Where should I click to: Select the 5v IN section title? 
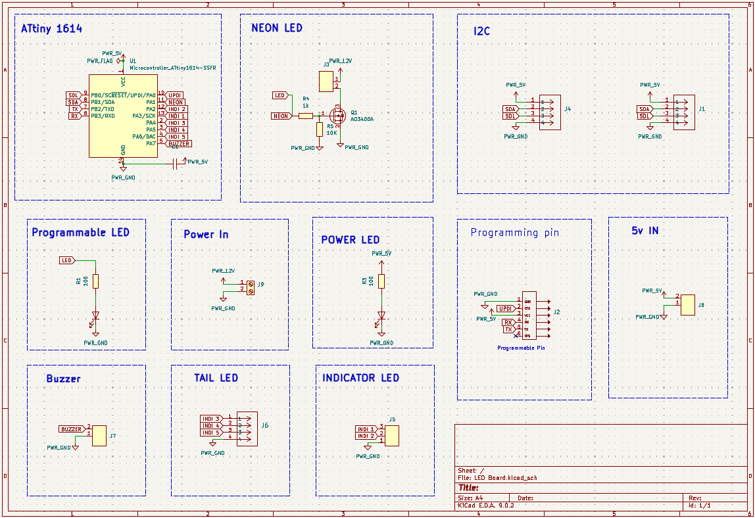[645, 231]
